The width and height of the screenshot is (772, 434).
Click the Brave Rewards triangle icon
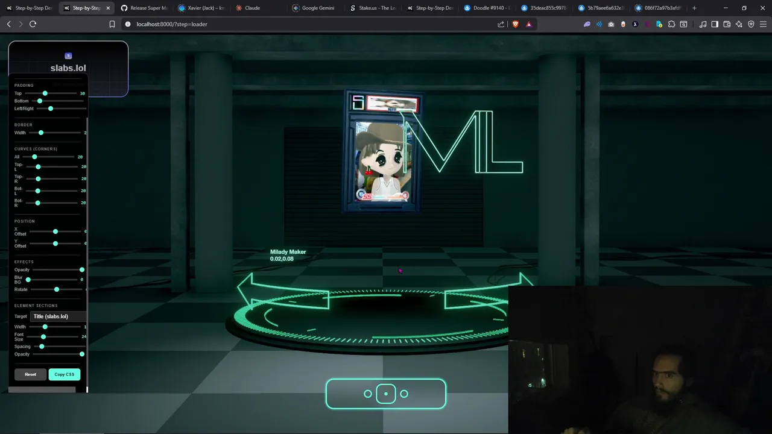tap(529, 24)
